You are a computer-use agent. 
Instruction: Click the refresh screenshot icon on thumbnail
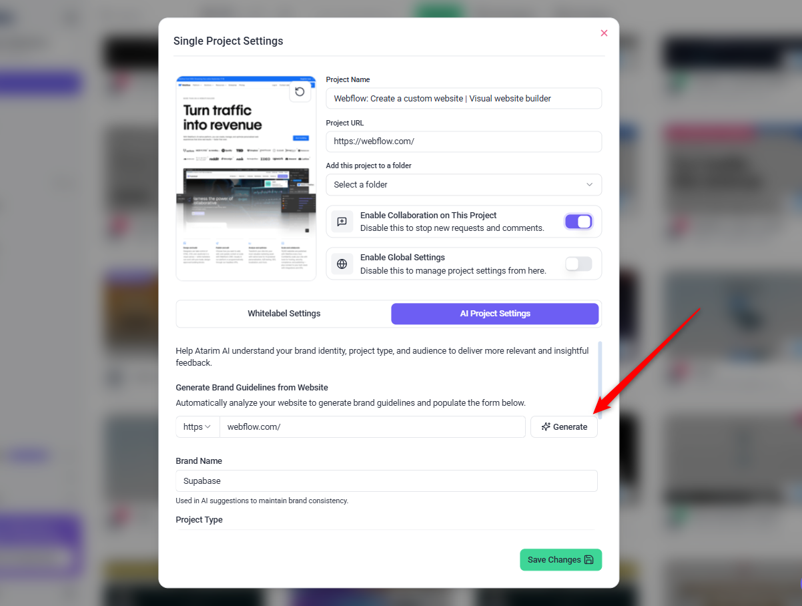pos(300,91)
